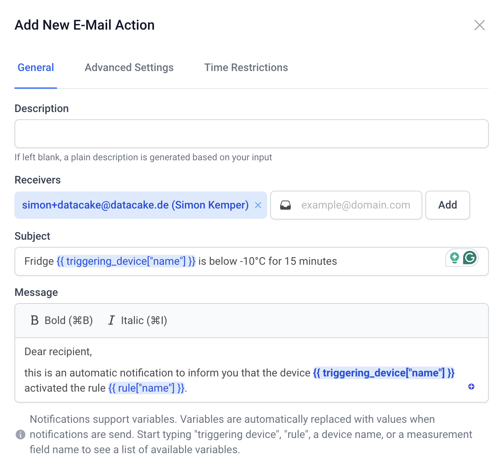Select the bold triggering_device variable in the message

tap(384, 373)
